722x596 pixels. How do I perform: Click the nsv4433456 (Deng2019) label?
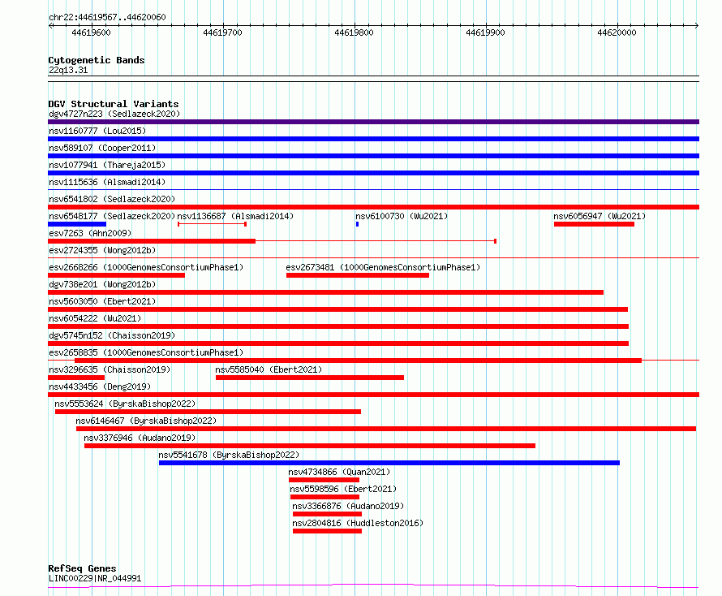[100, 387]
